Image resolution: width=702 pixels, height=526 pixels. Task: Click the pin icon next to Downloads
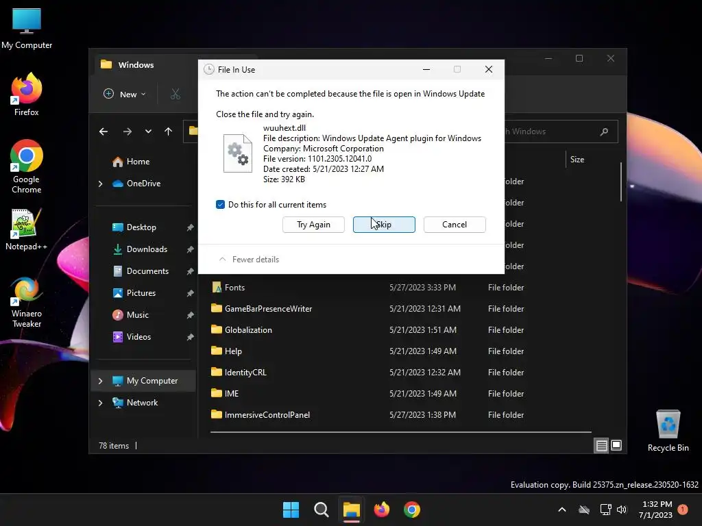pyautogui.click(x=191, y=249)
